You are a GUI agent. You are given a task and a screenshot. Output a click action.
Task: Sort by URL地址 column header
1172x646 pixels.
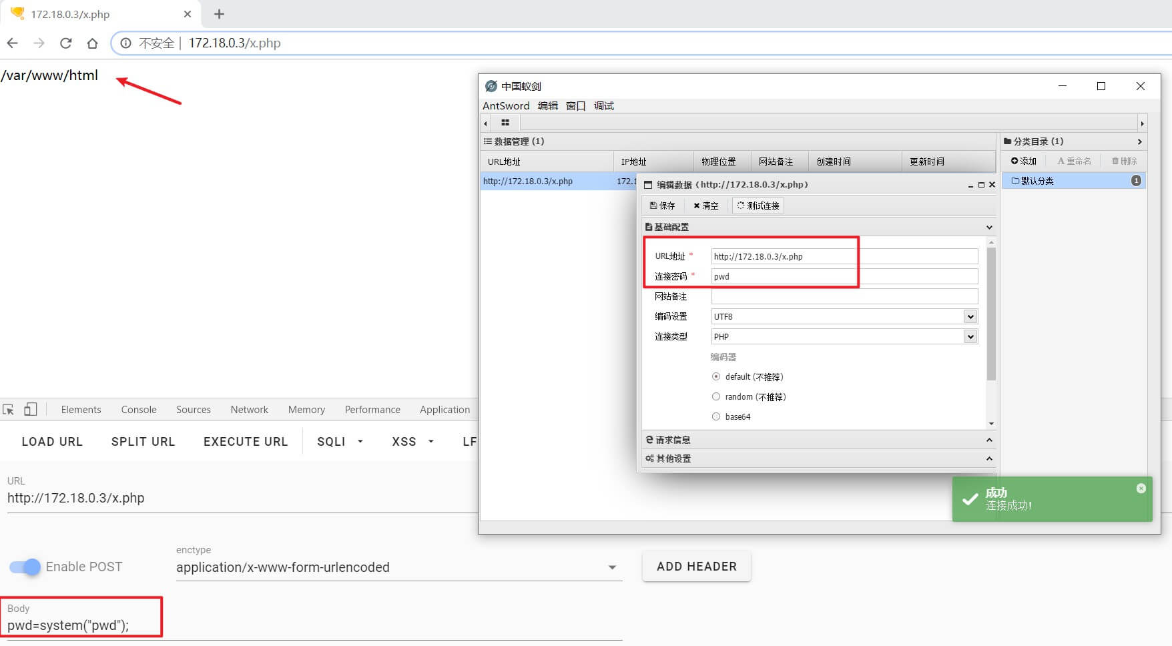click(547, 161)
